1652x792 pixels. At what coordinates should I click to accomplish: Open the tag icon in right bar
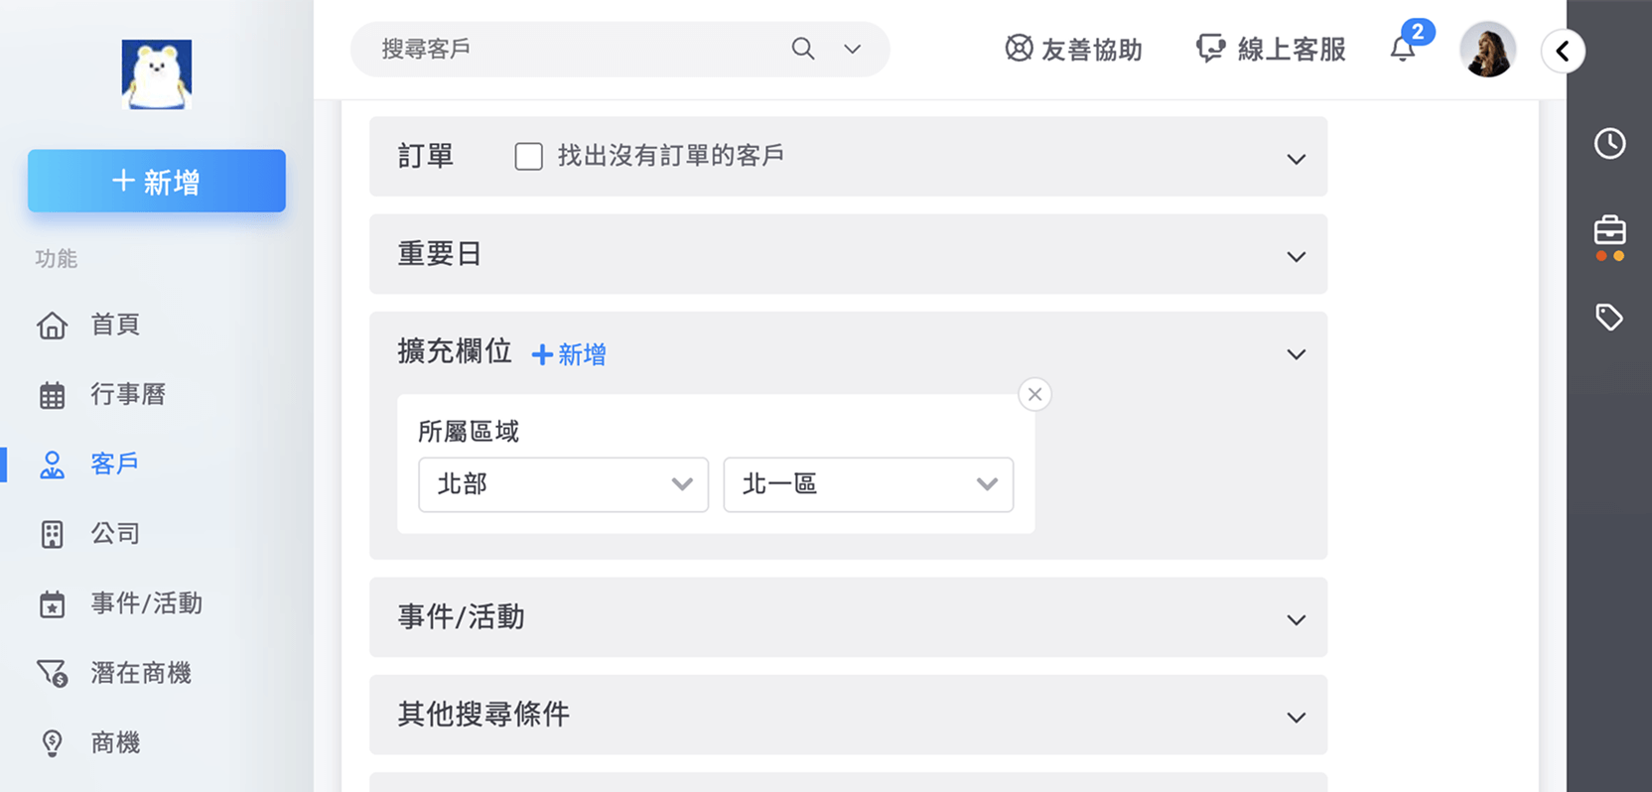point(1610,318)
